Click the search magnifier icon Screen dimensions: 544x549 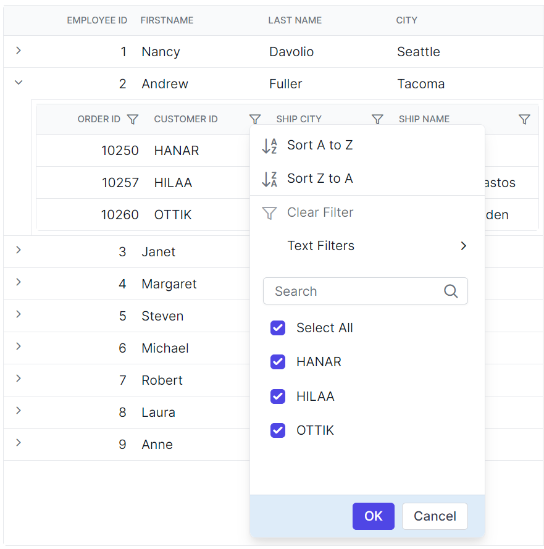click(451, 291)
